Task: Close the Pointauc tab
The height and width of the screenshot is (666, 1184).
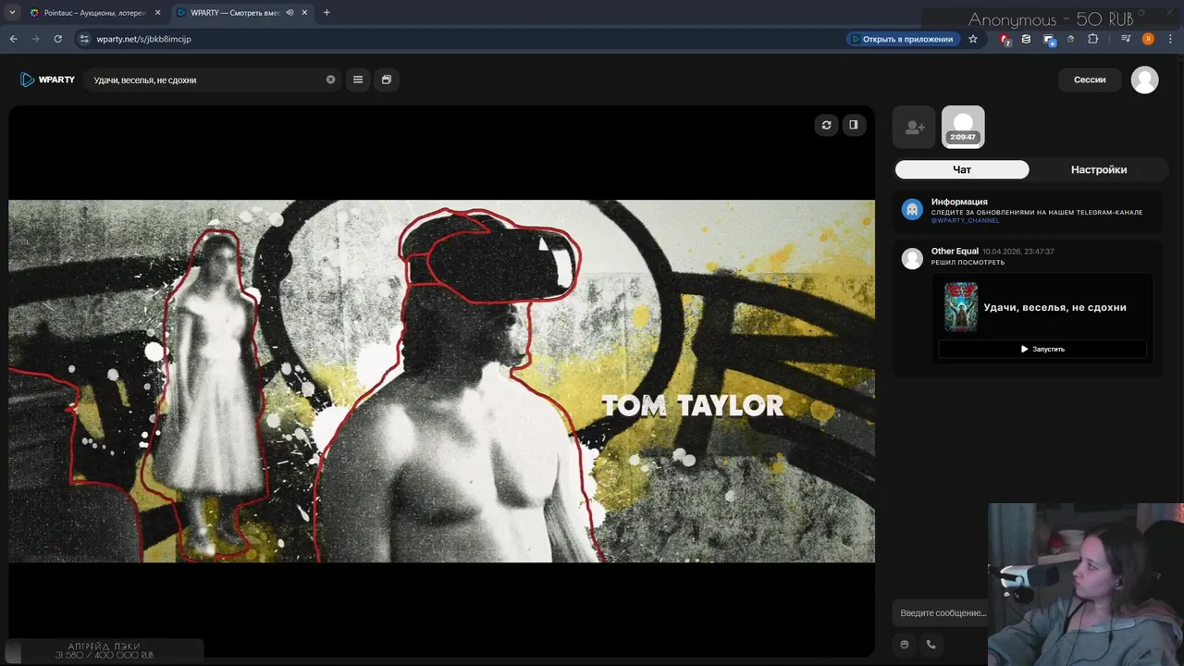Action: (x=157, y=13)
